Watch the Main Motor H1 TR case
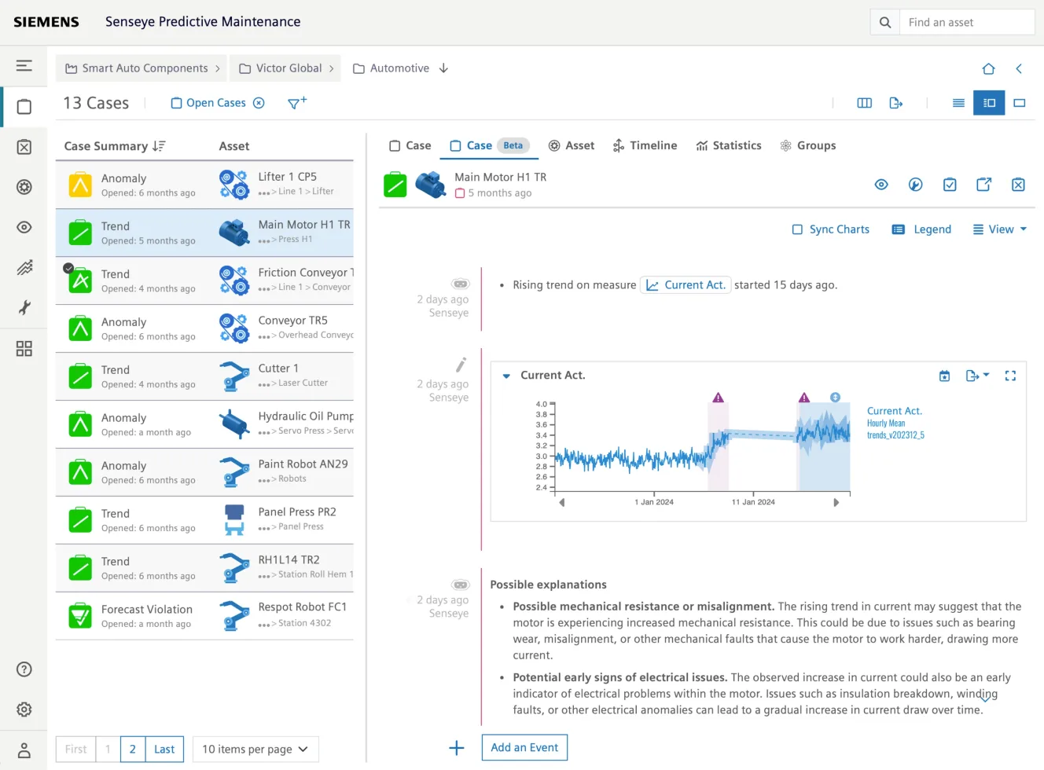 [881, 185]
